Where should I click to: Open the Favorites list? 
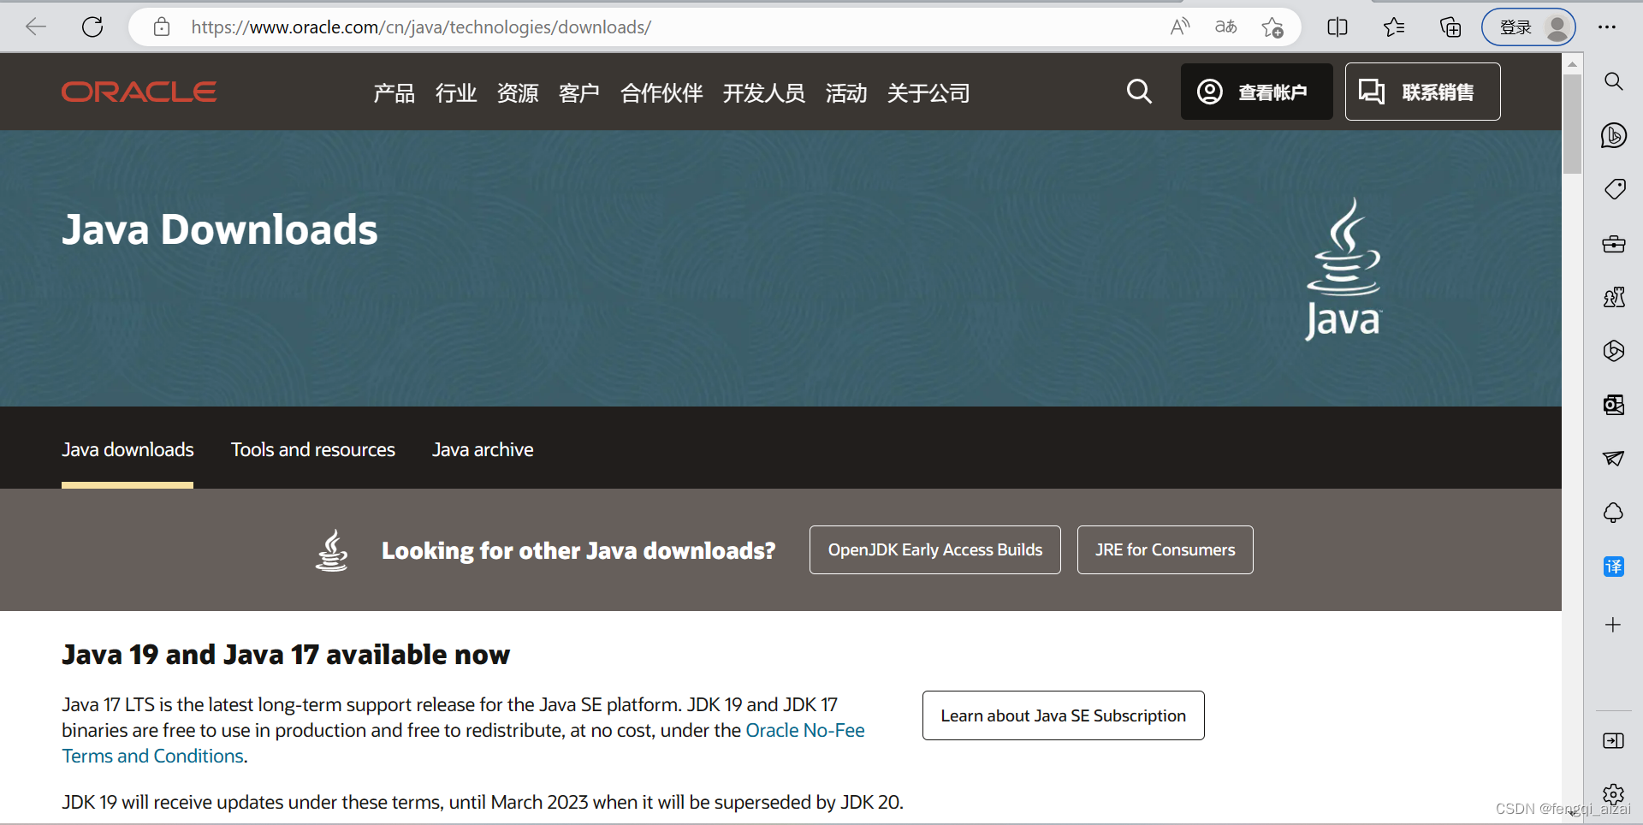pos(1394,27)
